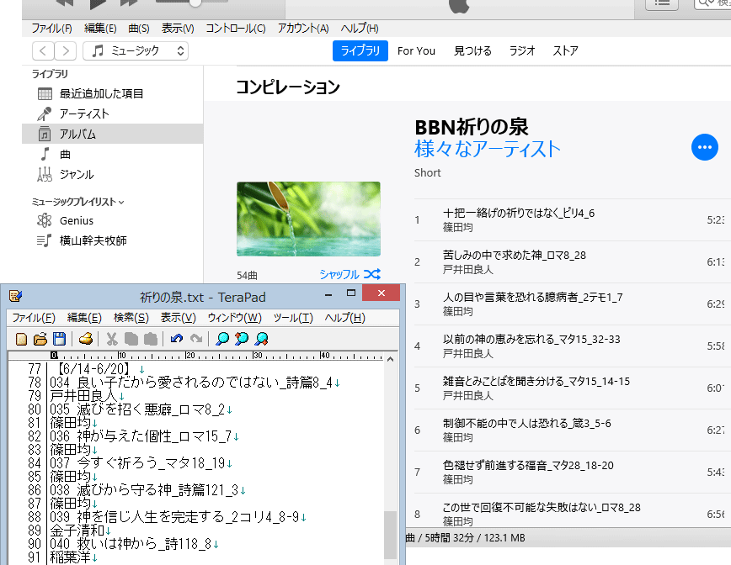731x565 pixels.
Task: Open iTunes コントロール(C) menu
Action: click(236, 29)
